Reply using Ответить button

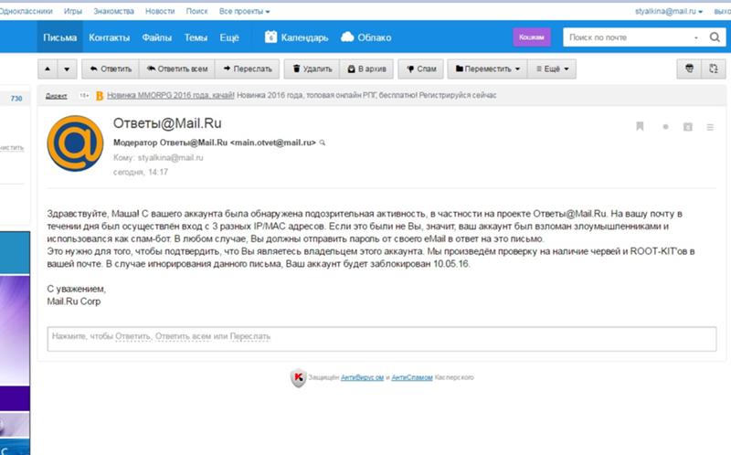[111, 69]
